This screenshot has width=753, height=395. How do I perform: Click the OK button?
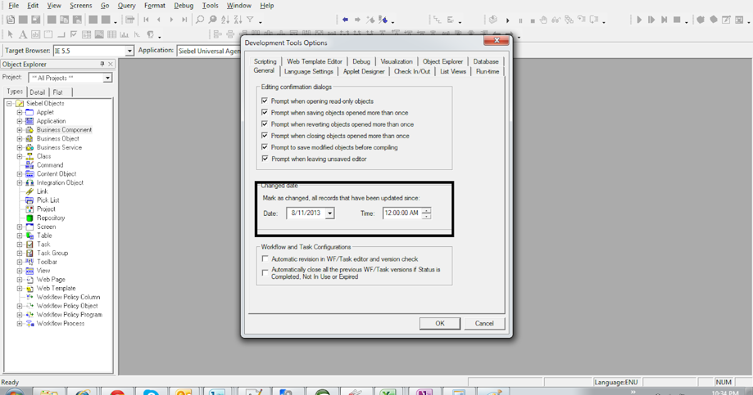tap(439, 323)
